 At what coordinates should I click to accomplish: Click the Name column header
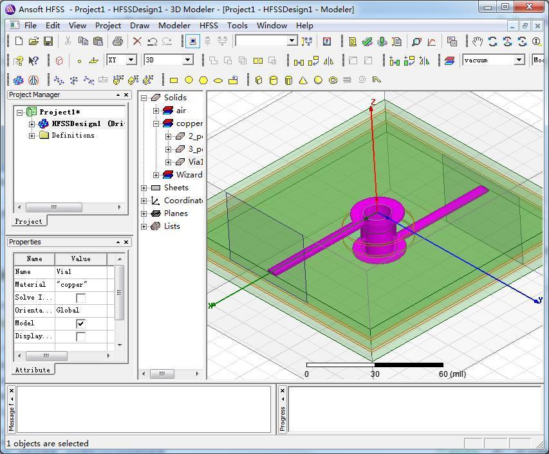[x=34, y=259]
